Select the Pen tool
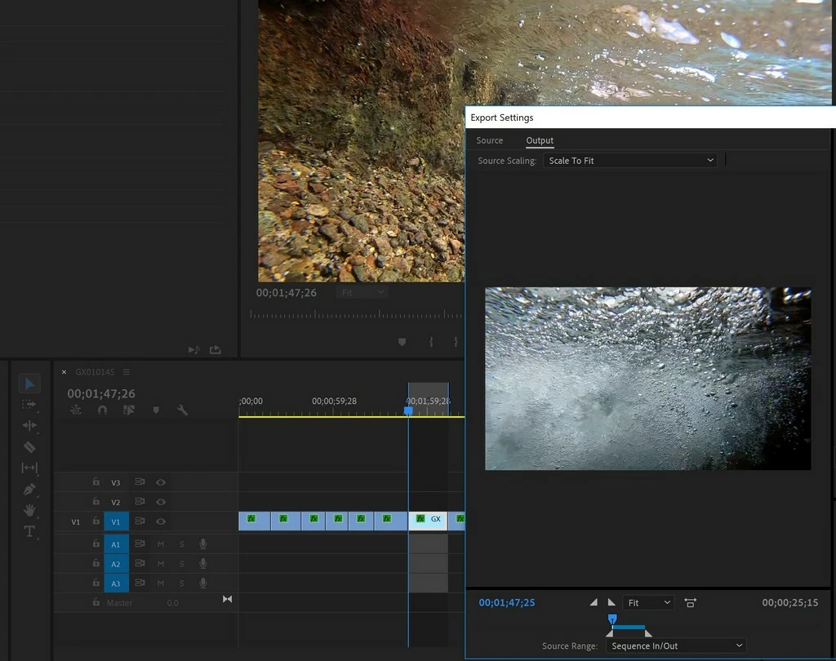The height and width of the screenshot is (661, 836). point(29,489)
